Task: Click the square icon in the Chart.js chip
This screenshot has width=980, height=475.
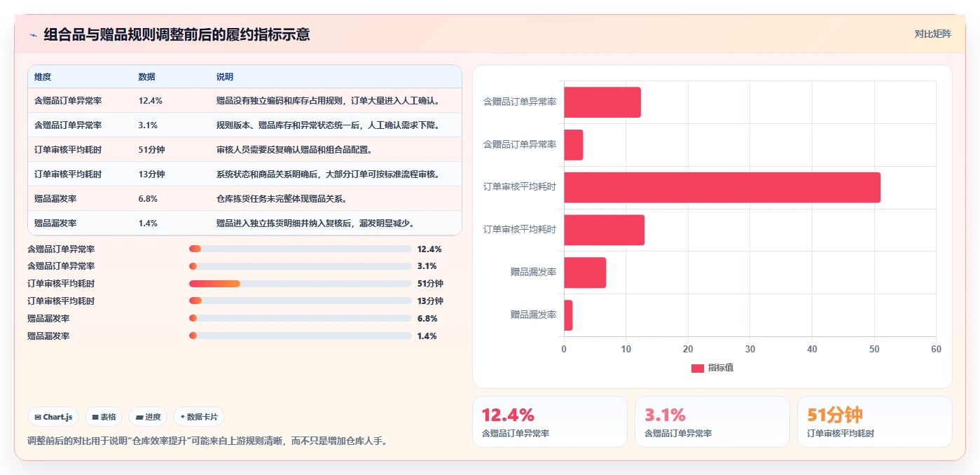Action: tap(38, 417)
